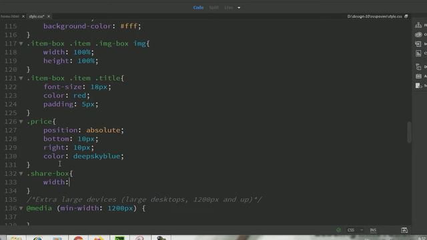Click line number 133 in the gutter

(x=11, y=182)
